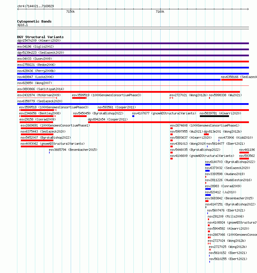Viewport: 257px width, 273px height.
Task: Click the chr4:7144021..7169829 region label
Action: [36, 6]
